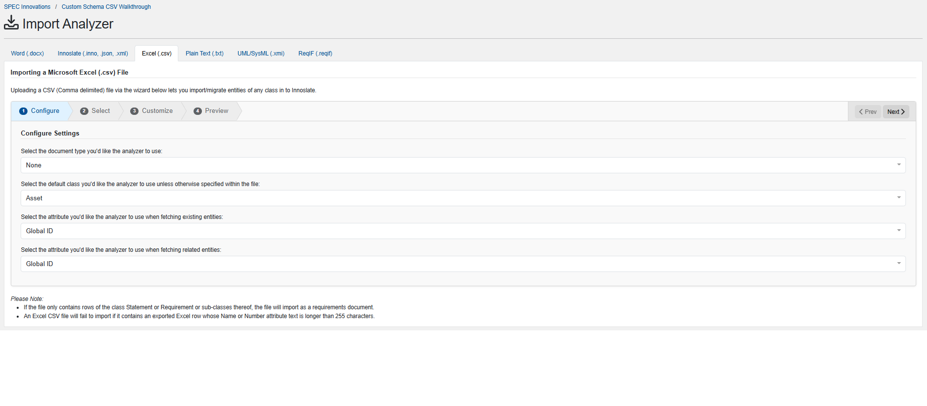This screenshot has width=927, height=406.
Task: Click the 'Select the document type' label
Action: [x=91, y=151]
